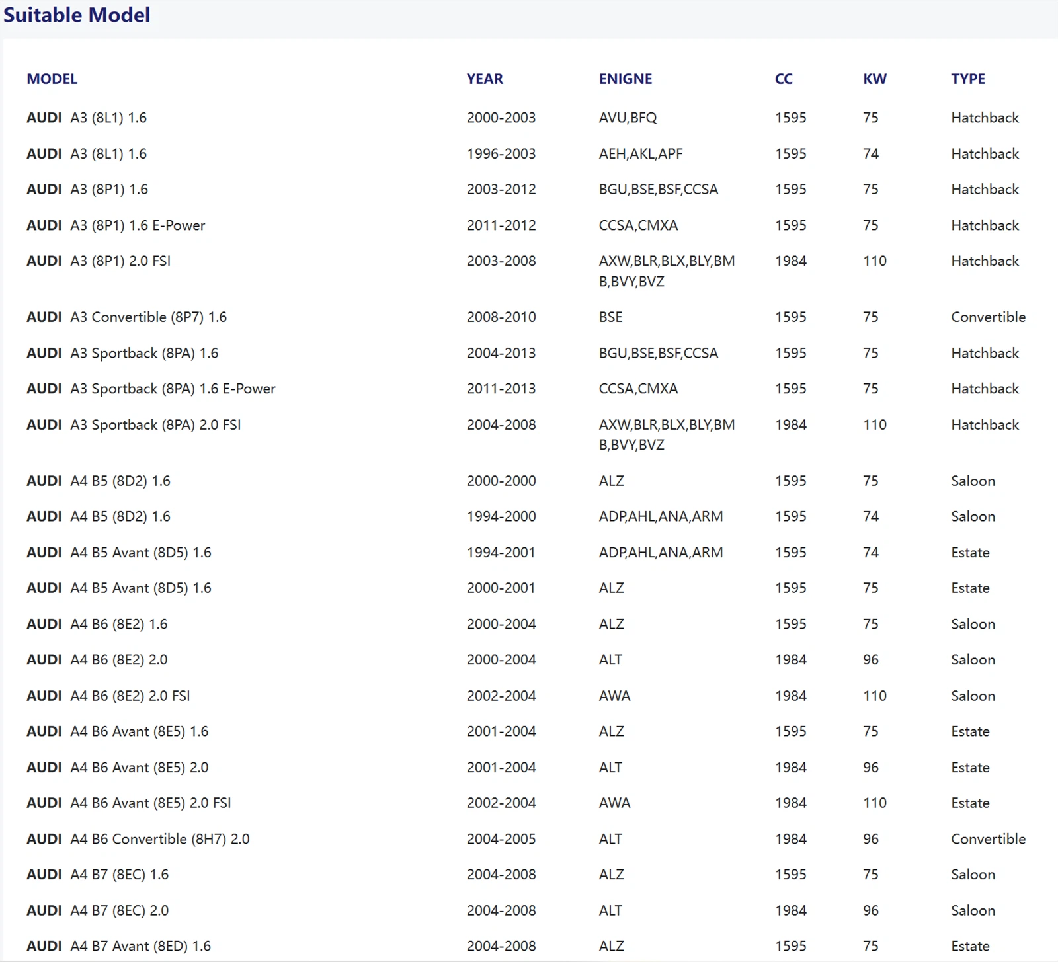Select year cell 2011-2012
1058x962 pixels.
click(x=501, y=225)
